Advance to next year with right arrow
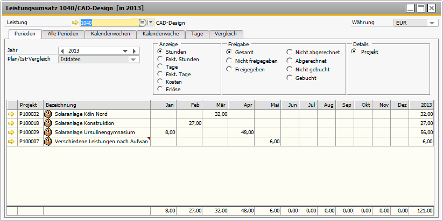443x221 pixels. click(134, 51)
